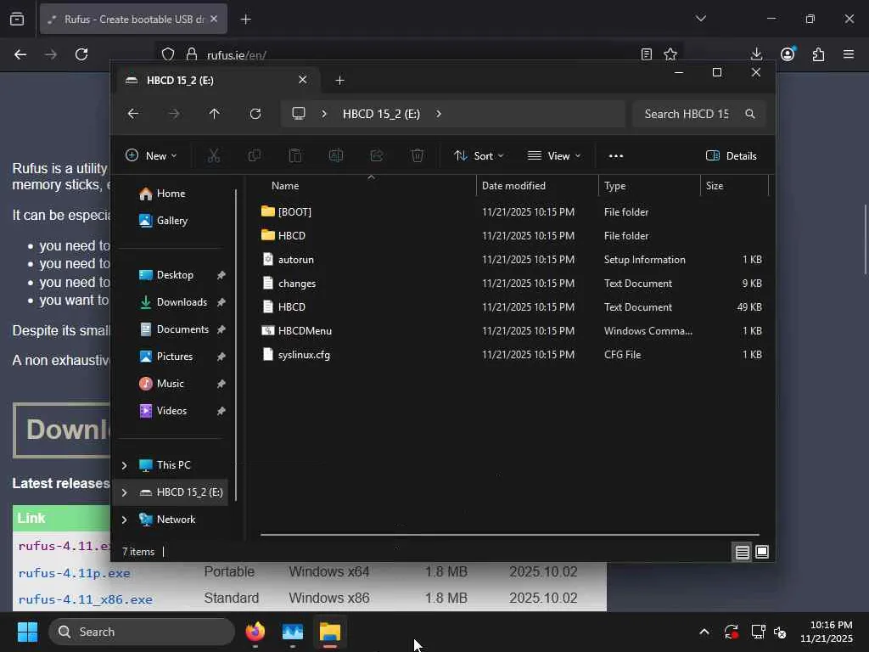Click the taskbar clock showing 10:16 PM
This screenshot has height=652, width=869.
(827, 632)
